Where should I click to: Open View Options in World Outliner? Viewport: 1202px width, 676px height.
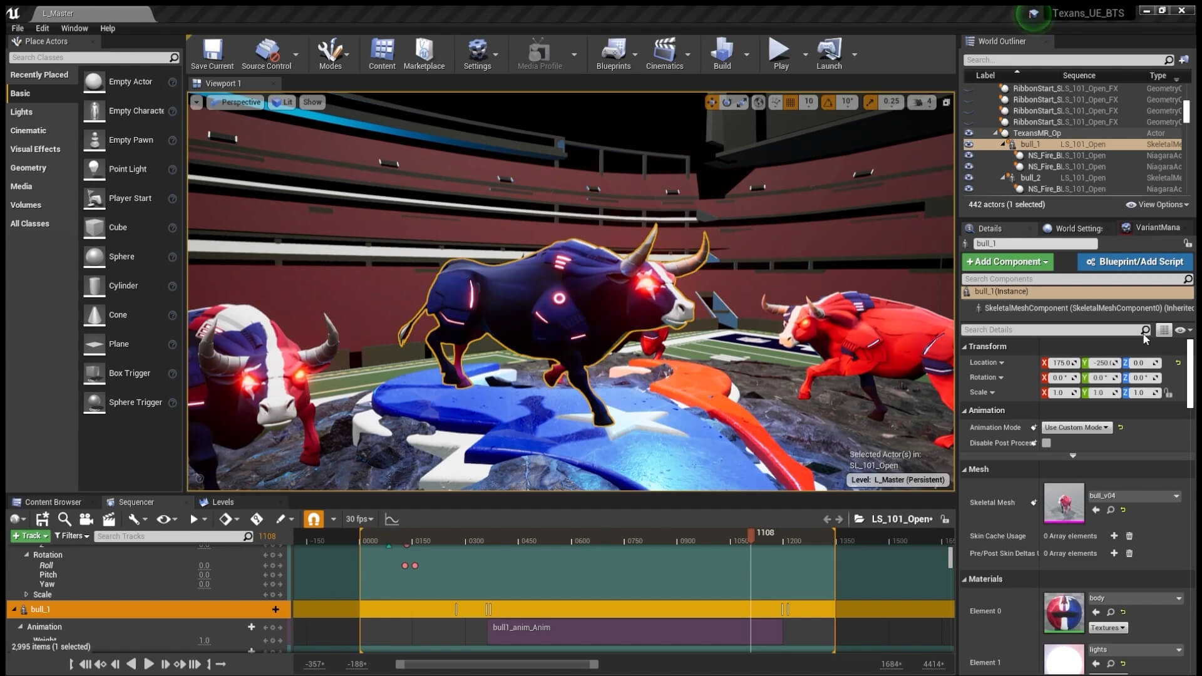click(x=1157, y=204)
